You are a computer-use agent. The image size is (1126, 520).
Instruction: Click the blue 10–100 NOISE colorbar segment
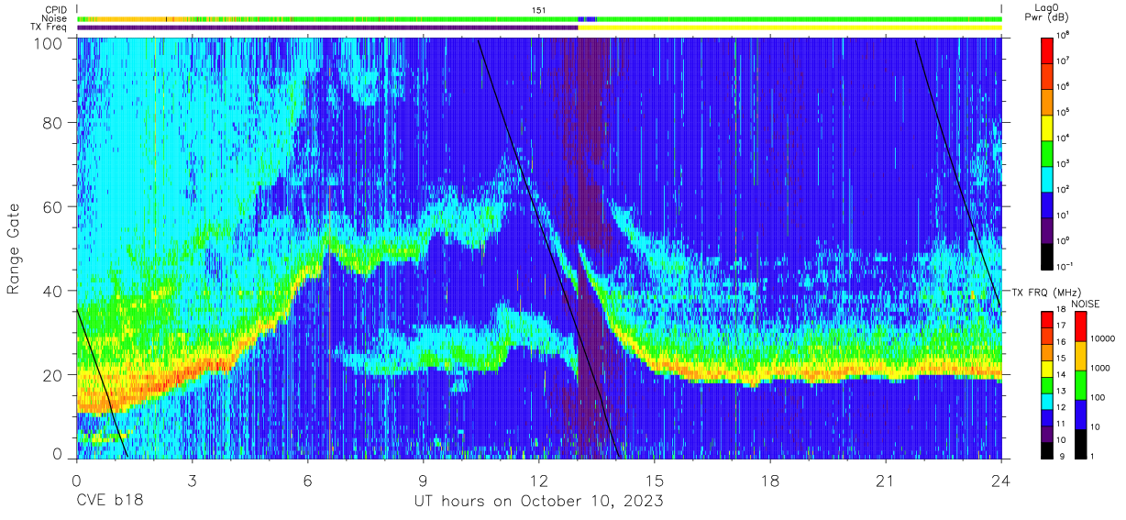coord(1080,415)
